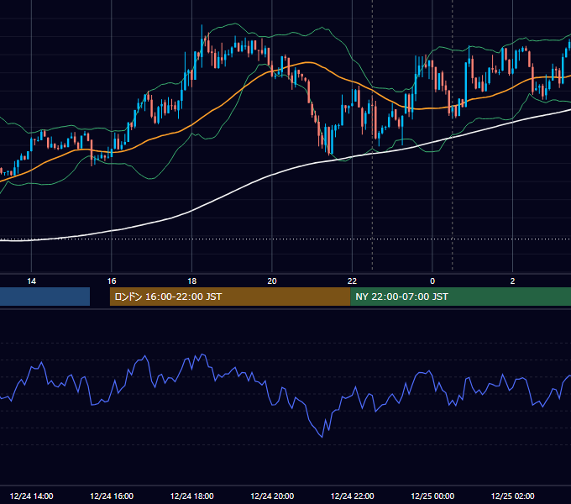Click the 12/25 02:00 time label
Screen dimensions: 571x504
(x=513, y=496)
